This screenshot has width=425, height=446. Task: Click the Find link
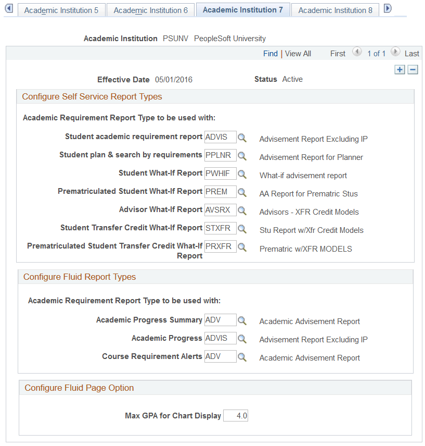pos(270,53)
